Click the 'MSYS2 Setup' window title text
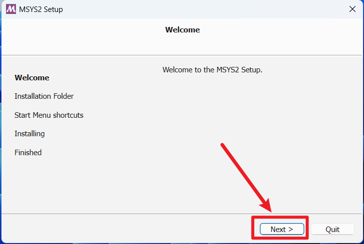Image resolution: width=364 pixels, height=244 pixels. [42, 9]
